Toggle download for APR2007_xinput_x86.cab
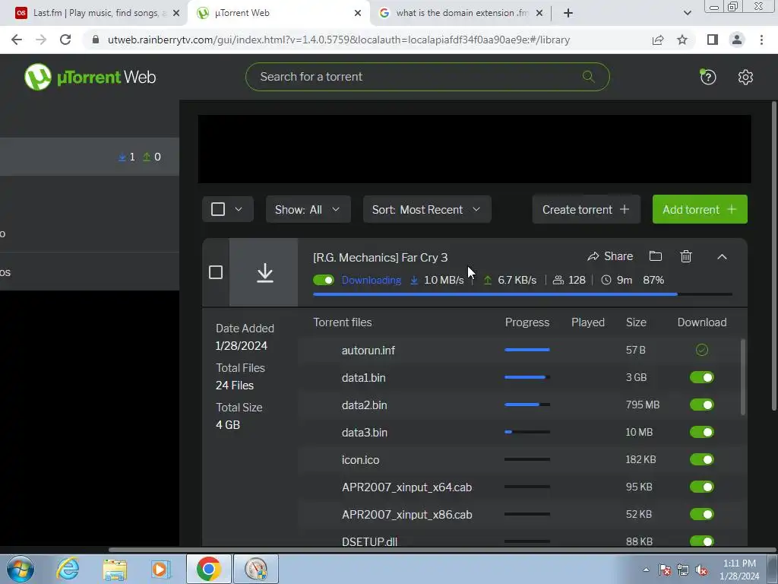Viewport: 778px width, 584px height. [x=701, y=514]
